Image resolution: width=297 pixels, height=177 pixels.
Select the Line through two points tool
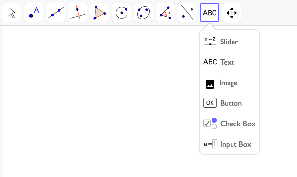[56, 13]
